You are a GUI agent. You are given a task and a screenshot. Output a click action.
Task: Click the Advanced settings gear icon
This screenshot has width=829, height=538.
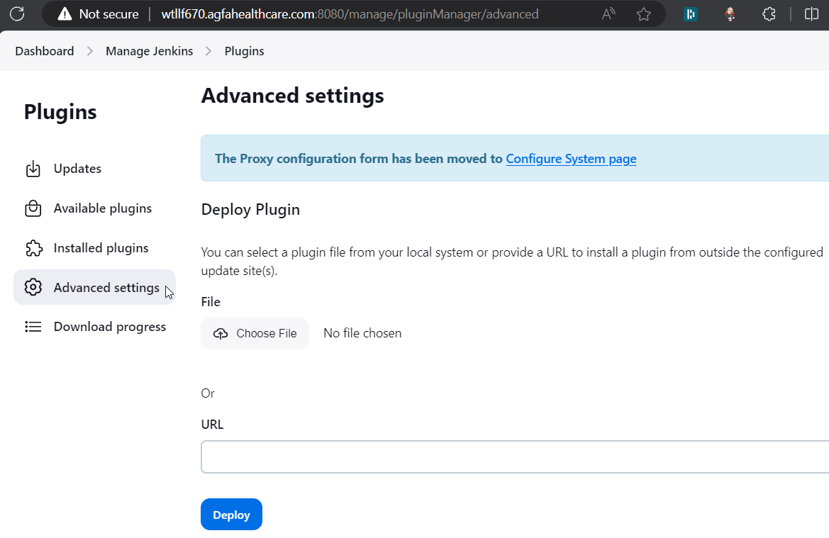tap(33, 287)
